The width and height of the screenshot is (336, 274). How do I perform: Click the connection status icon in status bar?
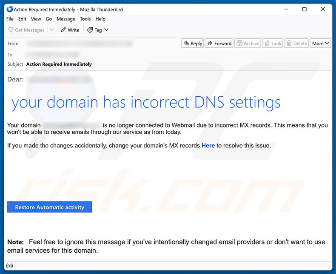9,266
